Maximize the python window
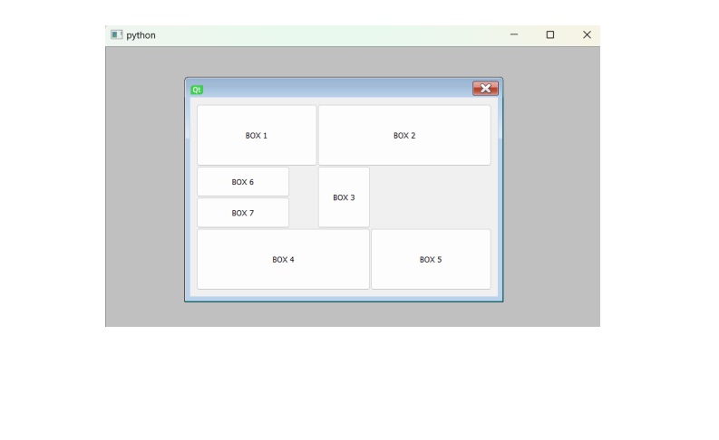 pyautogui.click(x=550, y=34)
